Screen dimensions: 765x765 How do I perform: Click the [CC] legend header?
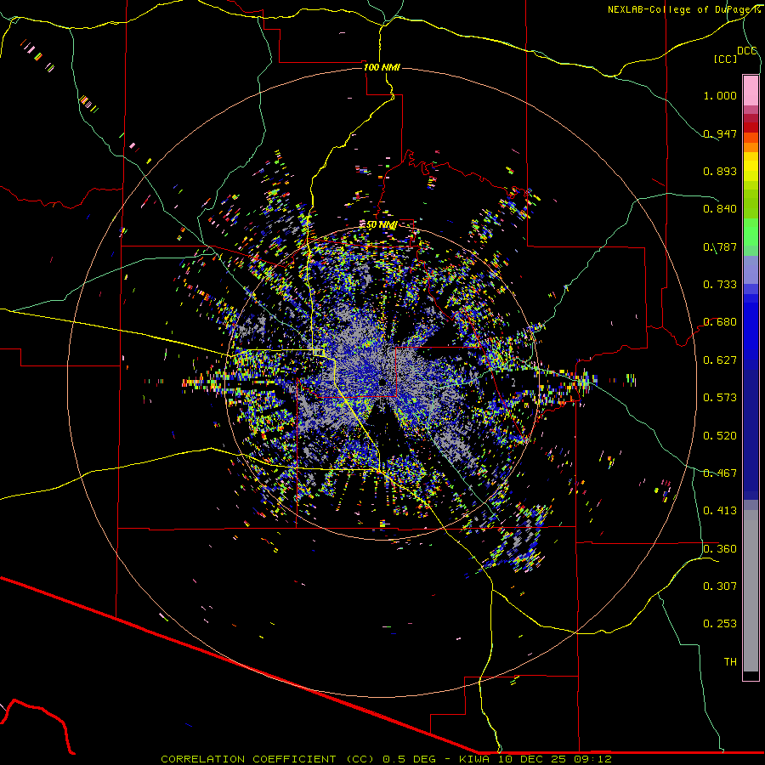(725, 59)
